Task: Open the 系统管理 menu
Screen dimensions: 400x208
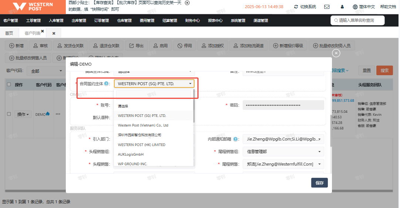Action: [238, 20]
